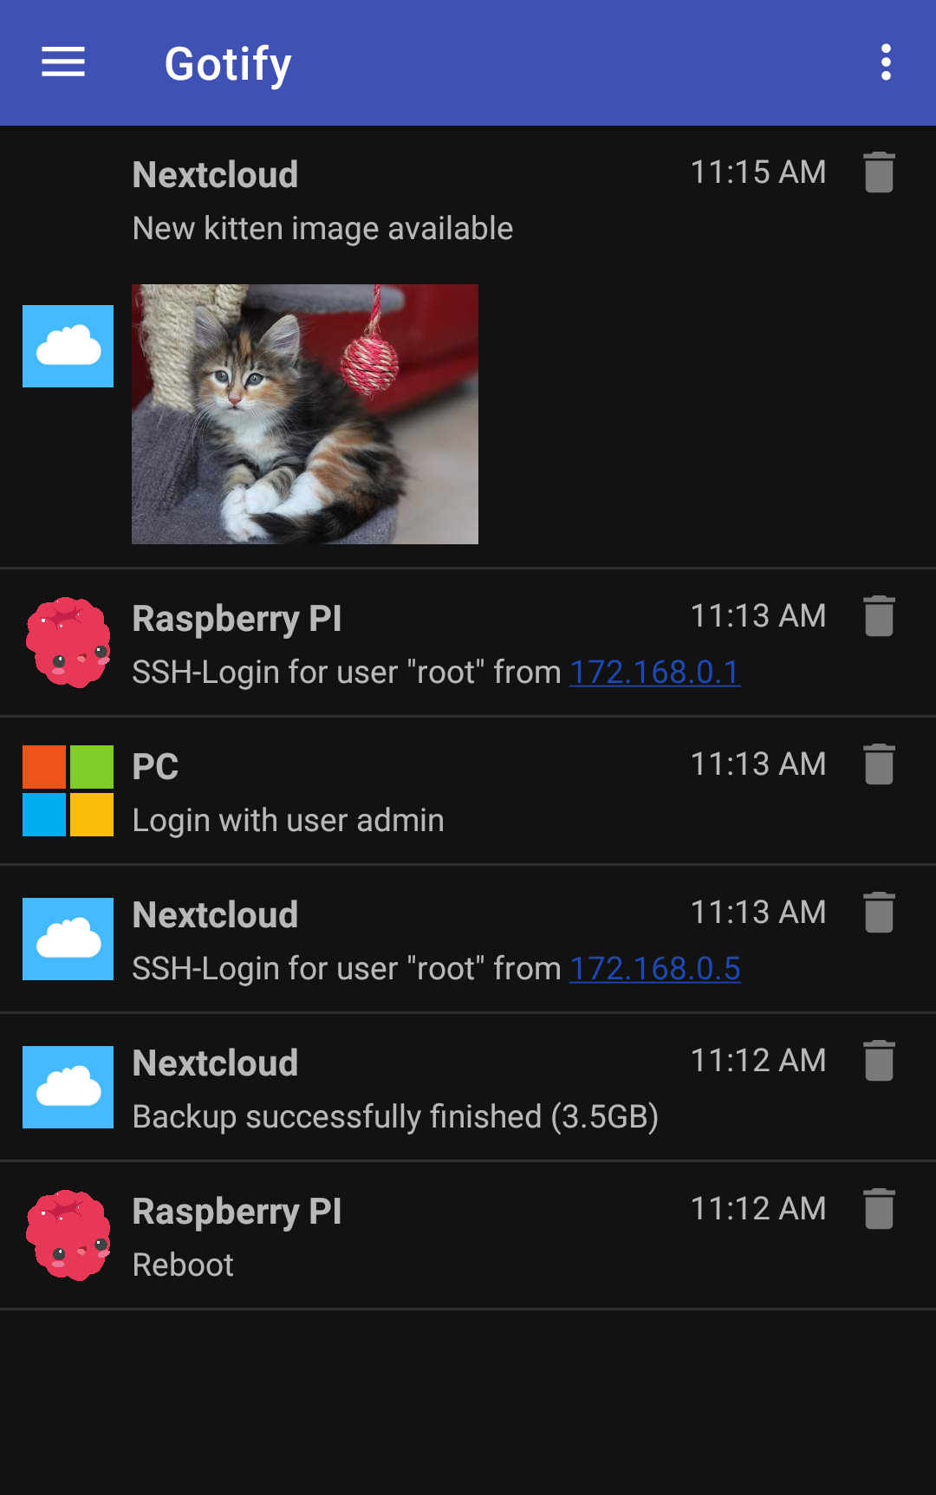Tap the PC Windows logo icon
The width and height of the screenshot is (936, 1495).
(68, 790)
